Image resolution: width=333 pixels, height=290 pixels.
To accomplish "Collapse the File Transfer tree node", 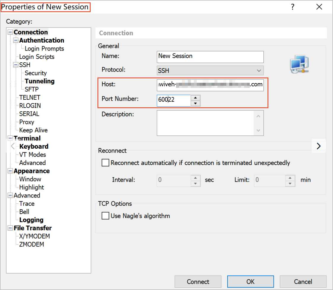I will pos(10,228).
